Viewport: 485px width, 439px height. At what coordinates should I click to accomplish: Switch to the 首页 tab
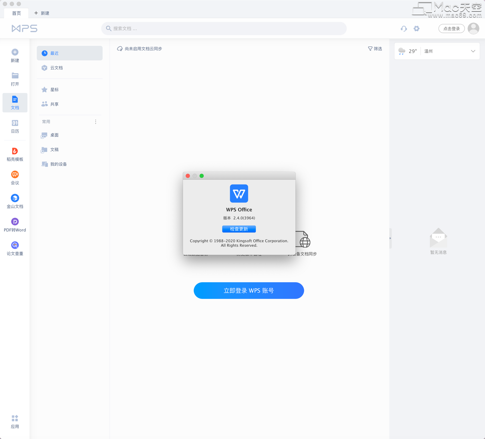click(16, 13)
